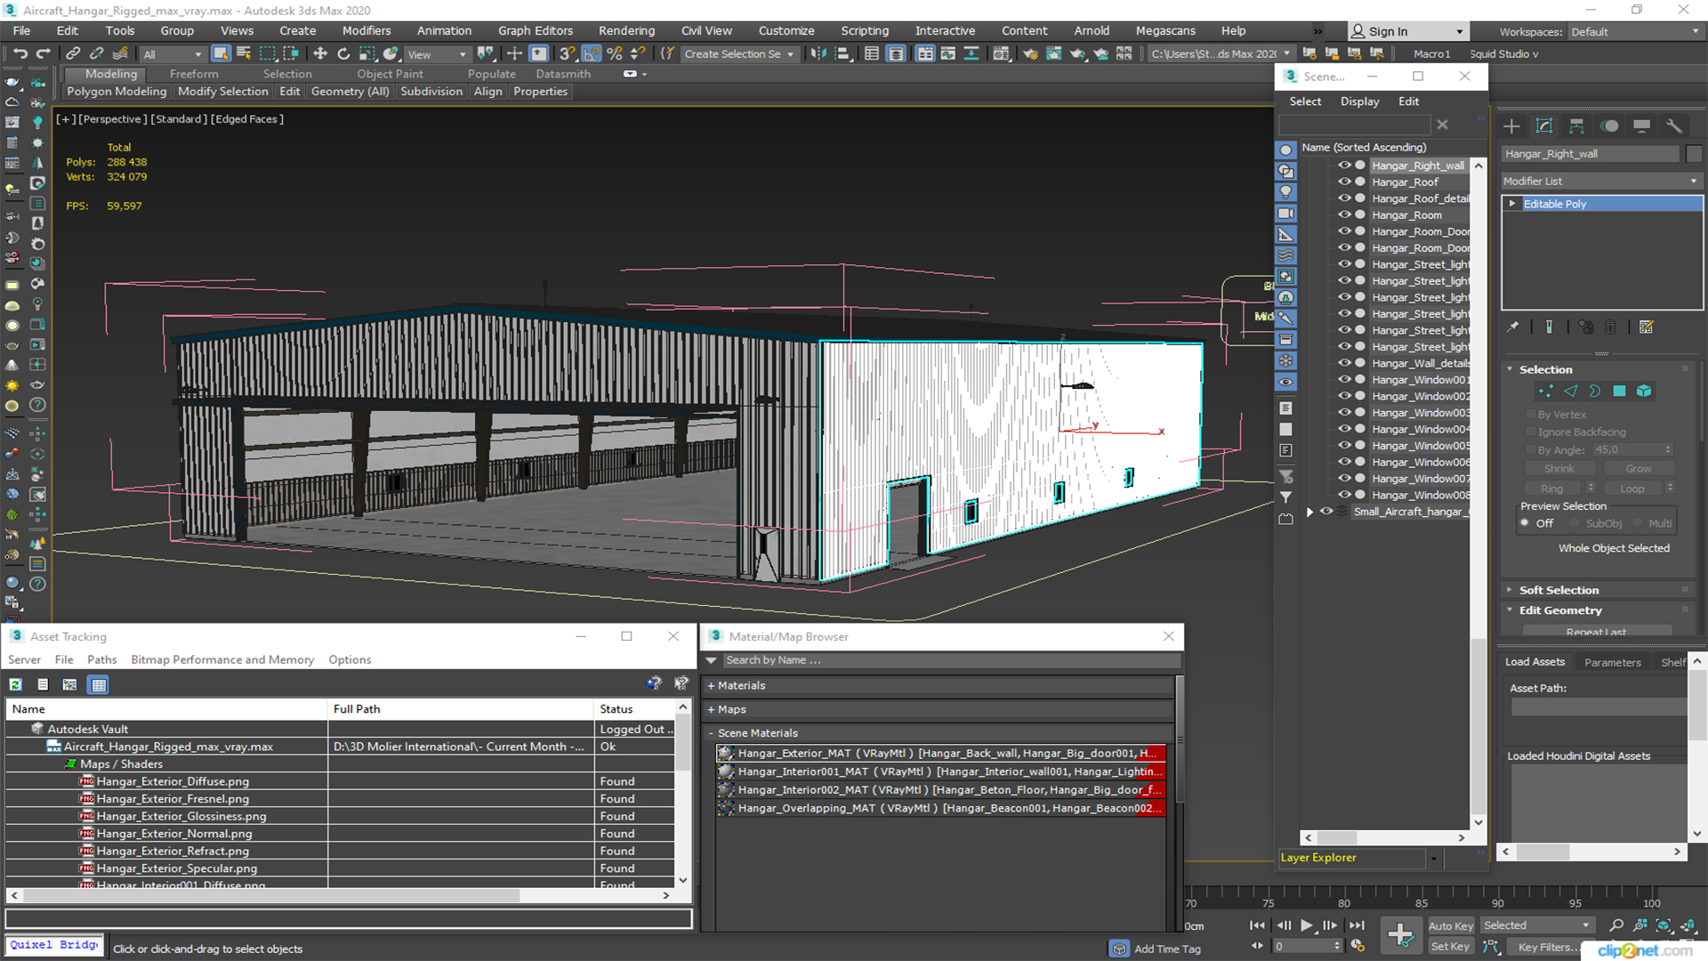The width and height of the screenshot is (1708, 961).
Task: Switch to the Modify panel icon
Action: coord(1544,126)
